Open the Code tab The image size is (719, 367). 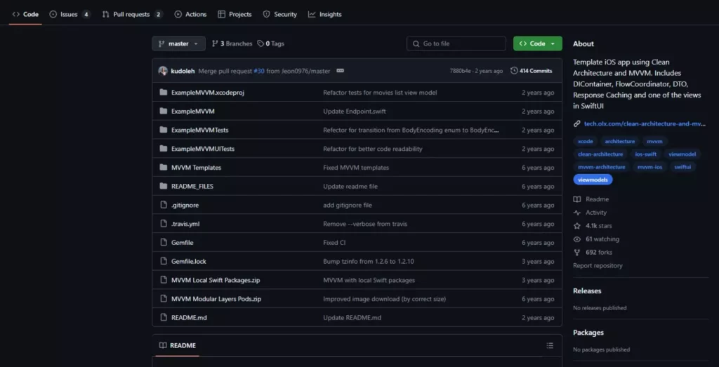tap(25, 14)
